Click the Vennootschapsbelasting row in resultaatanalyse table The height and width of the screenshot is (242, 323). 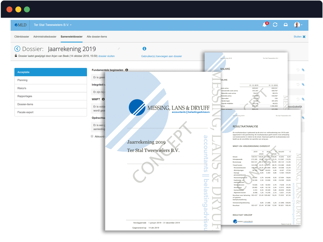(262, 202)
